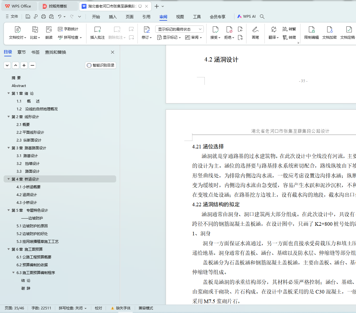Jump to 4.2 涵洞设计 in outline

(26, 195)
